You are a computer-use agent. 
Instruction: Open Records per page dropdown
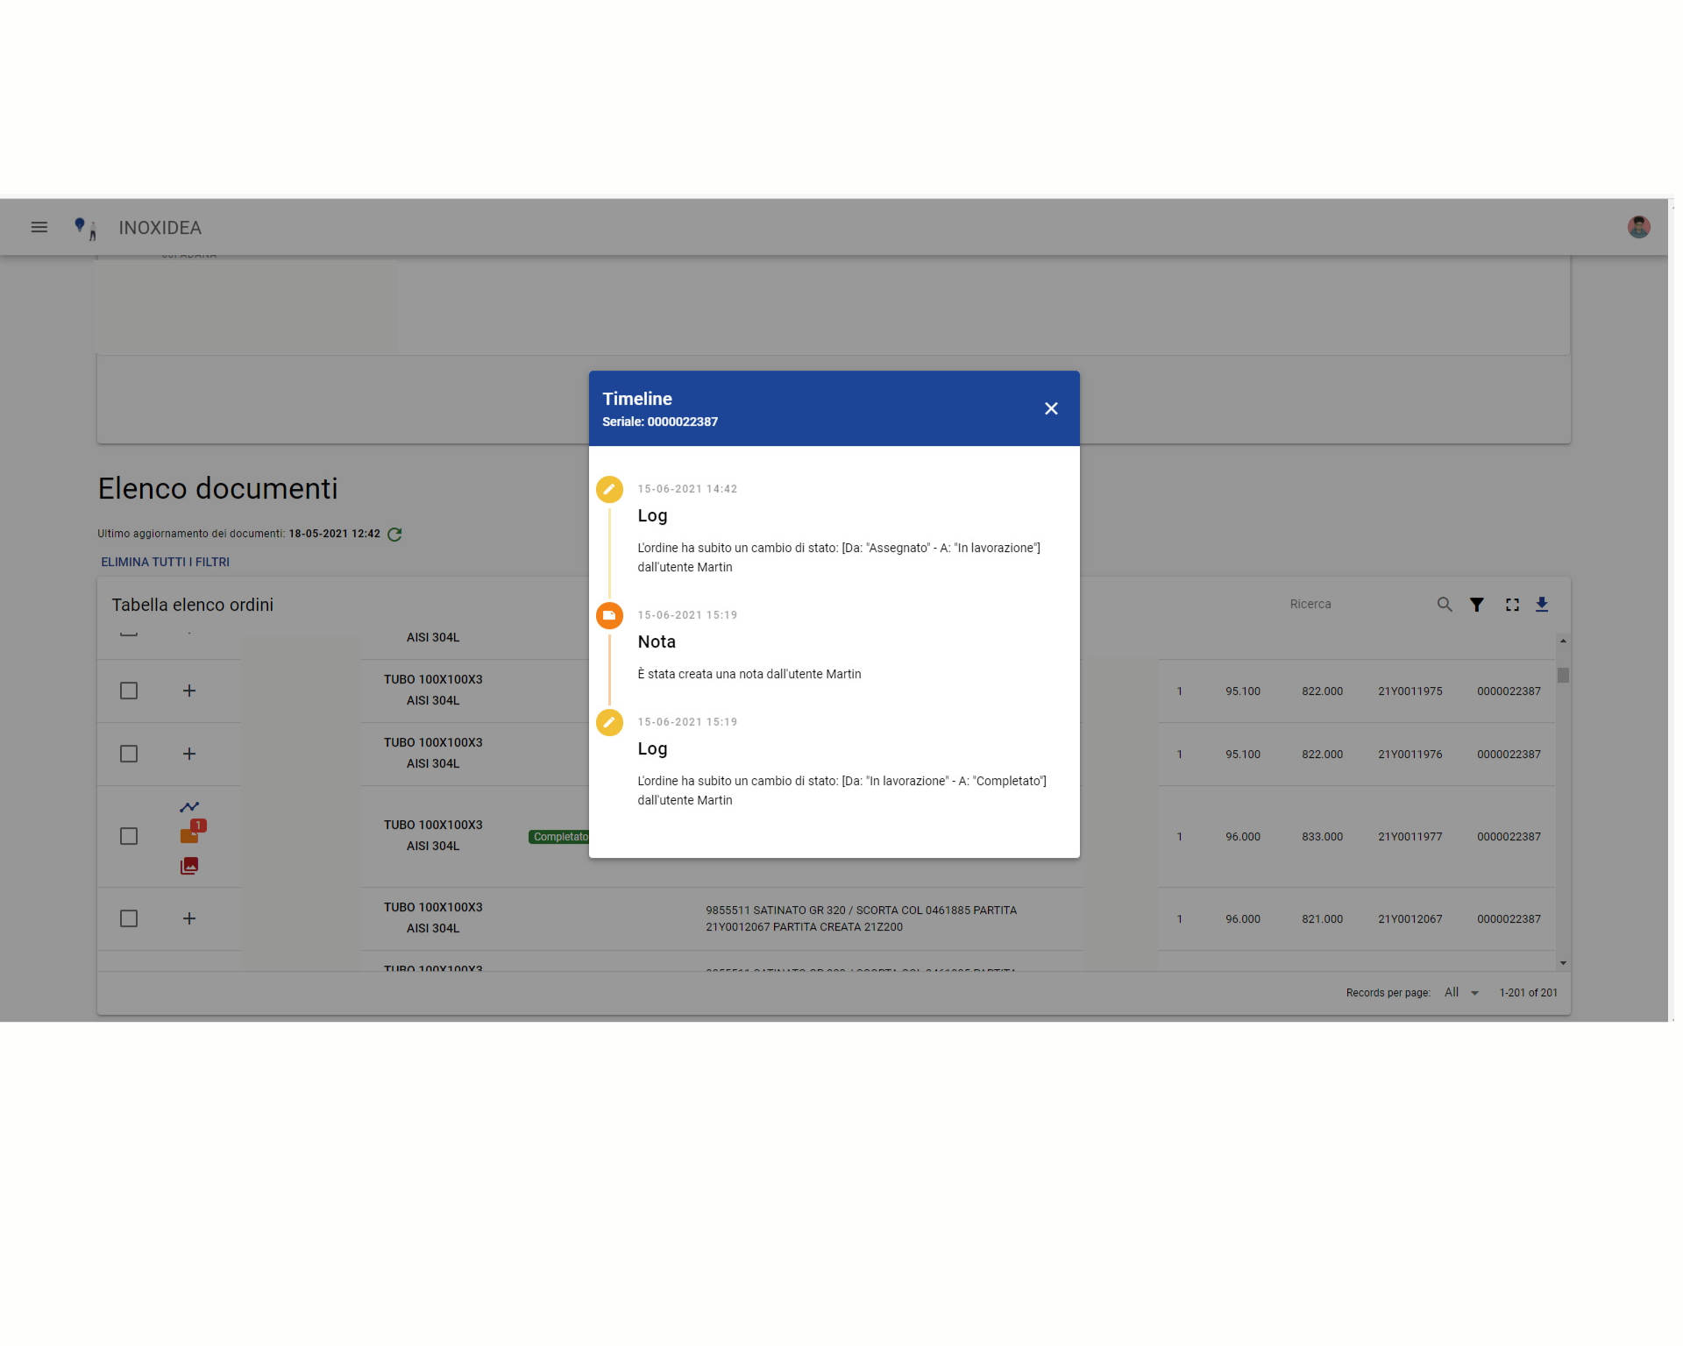click(1461, 993)
